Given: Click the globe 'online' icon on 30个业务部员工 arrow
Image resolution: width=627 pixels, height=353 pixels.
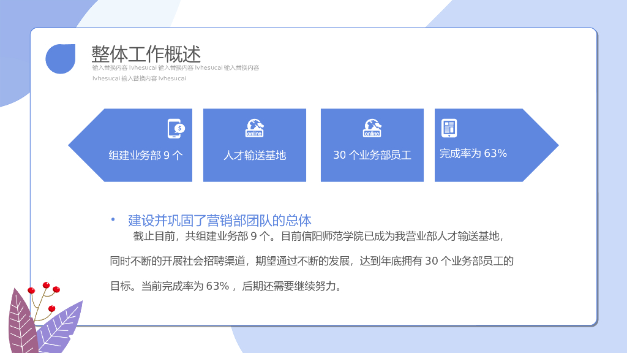Looking at the screenshot, I should click(x=372, y=128).
